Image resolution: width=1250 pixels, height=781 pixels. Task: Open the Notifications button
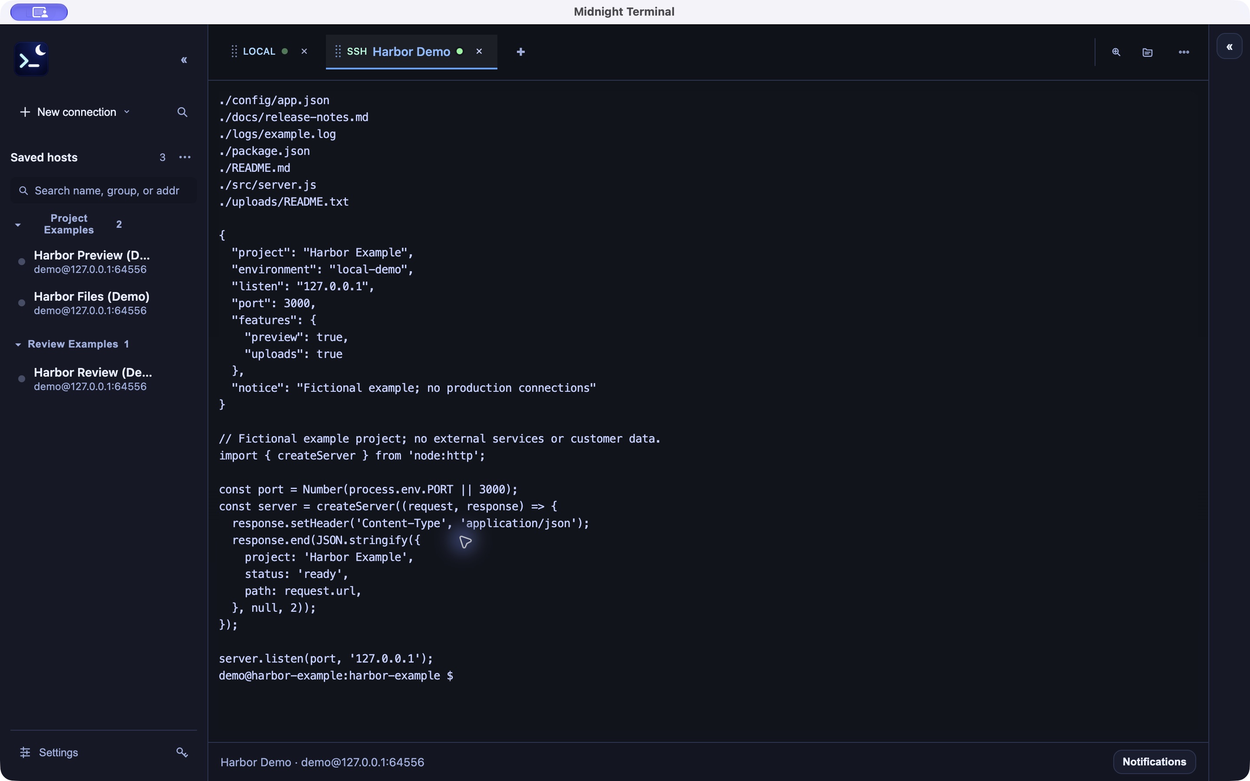pos(1154,761)
